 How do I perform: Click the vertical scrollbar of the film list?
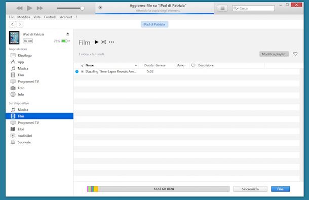[x=301, y=125]
